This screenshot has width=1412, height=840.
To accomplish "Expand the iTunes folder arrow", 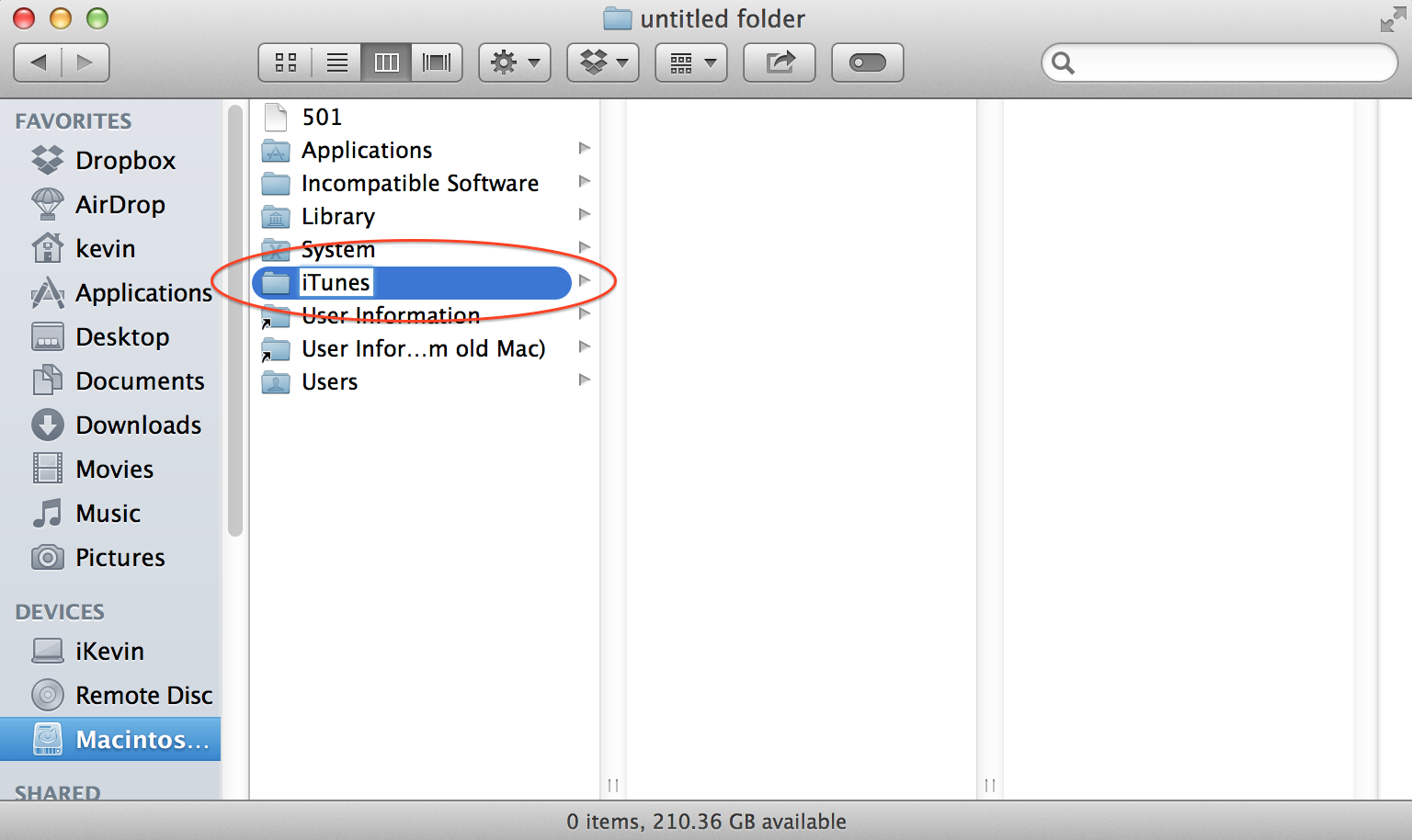I will click(x=584, y=280).
